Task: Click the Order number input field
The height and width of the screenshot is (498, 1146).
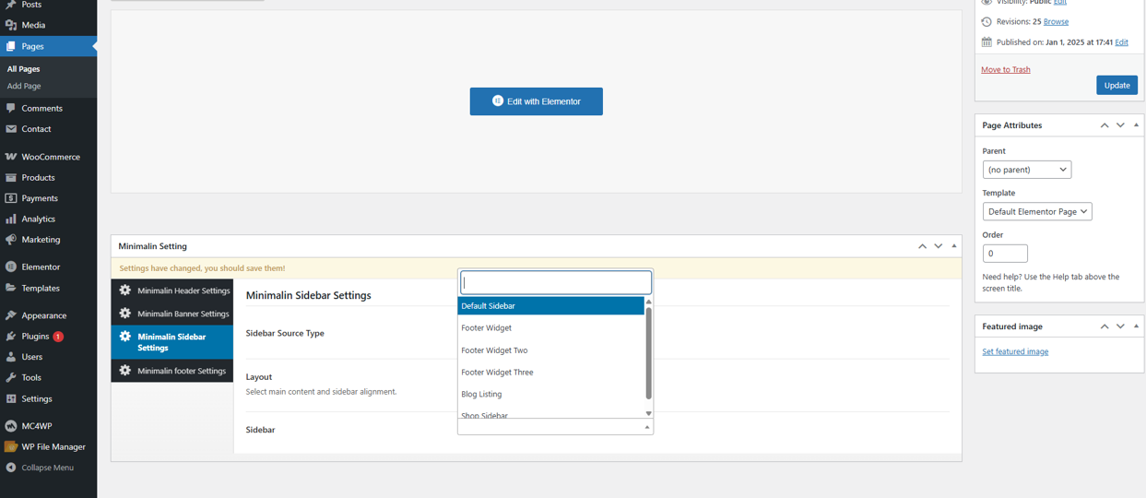Action: click(x=1005, y=253)
